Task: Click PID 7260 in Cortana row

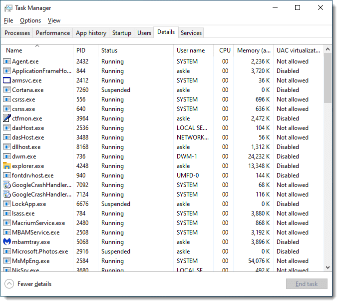Action: [x=82, y=90]
